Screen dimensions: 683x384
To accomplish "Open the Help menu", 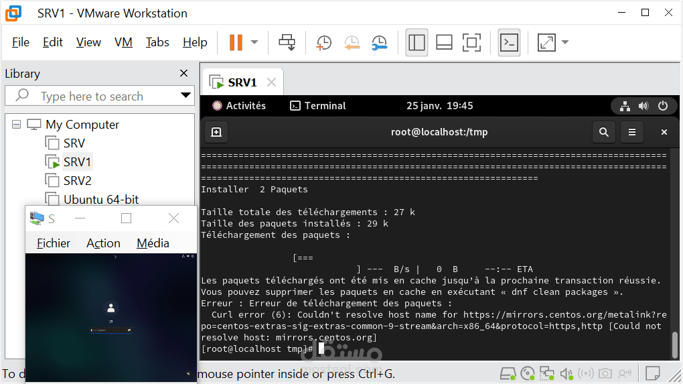I will 195,42.
